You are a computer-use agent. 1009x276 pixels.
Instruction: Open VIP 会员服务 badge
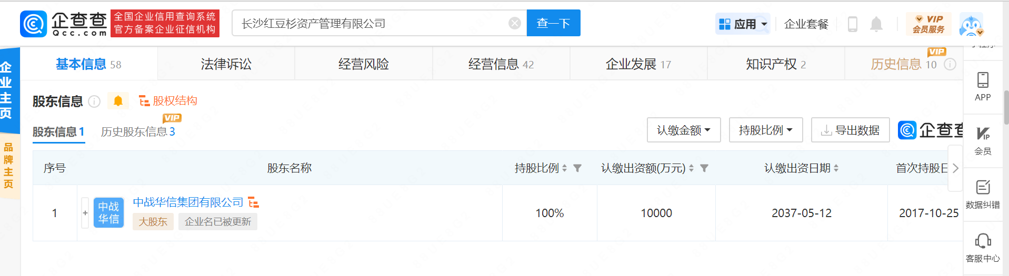(x=928, y=24)
